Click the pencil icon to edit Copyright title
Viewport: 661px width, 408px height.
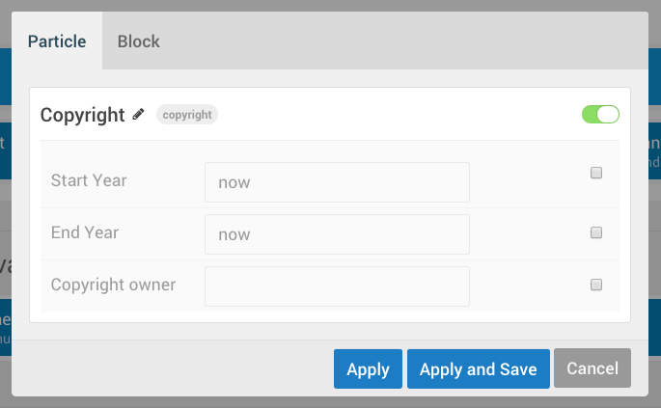click(x=139, y=114)
